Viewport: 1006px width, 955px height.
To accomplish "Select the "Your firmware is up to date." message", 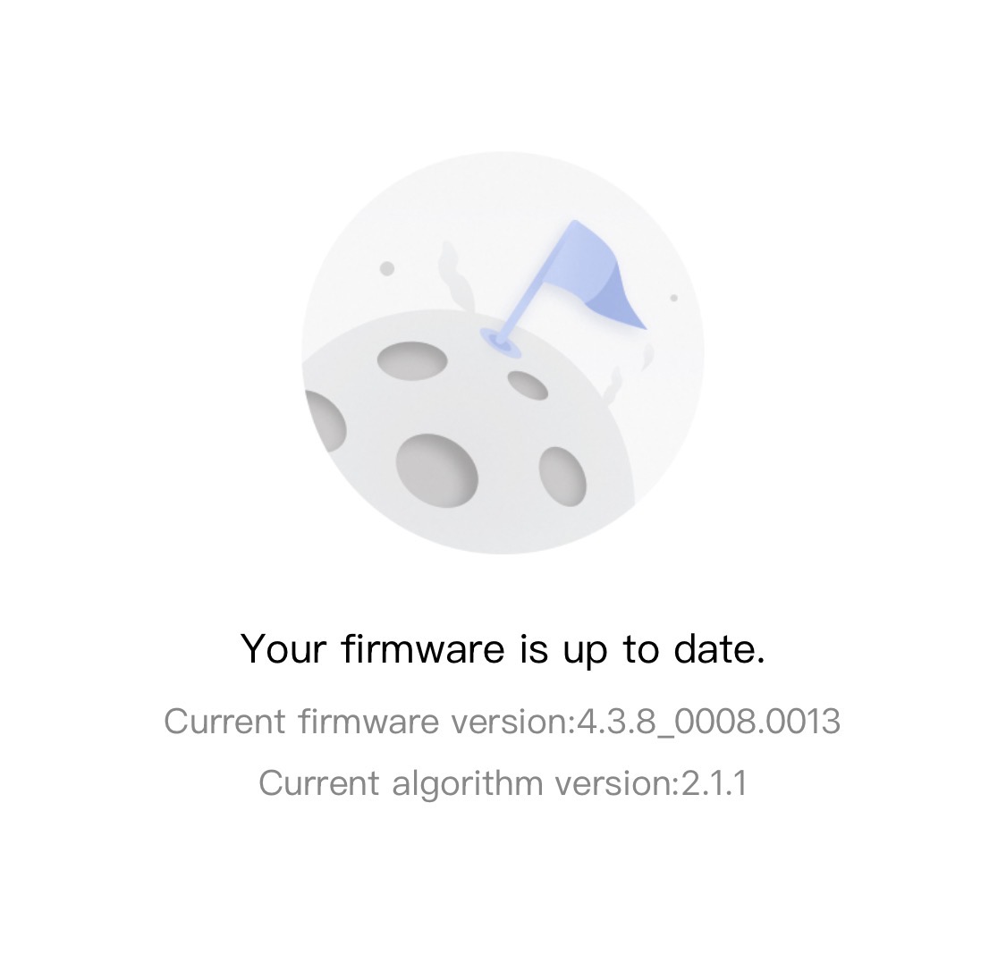I will (x=503, y=648).
